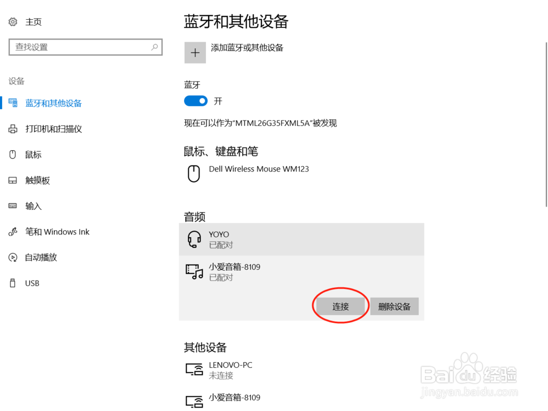Open 蓝牙和其他设备 settings page
This screenshot has width=548, height=411.
[53, 103]
